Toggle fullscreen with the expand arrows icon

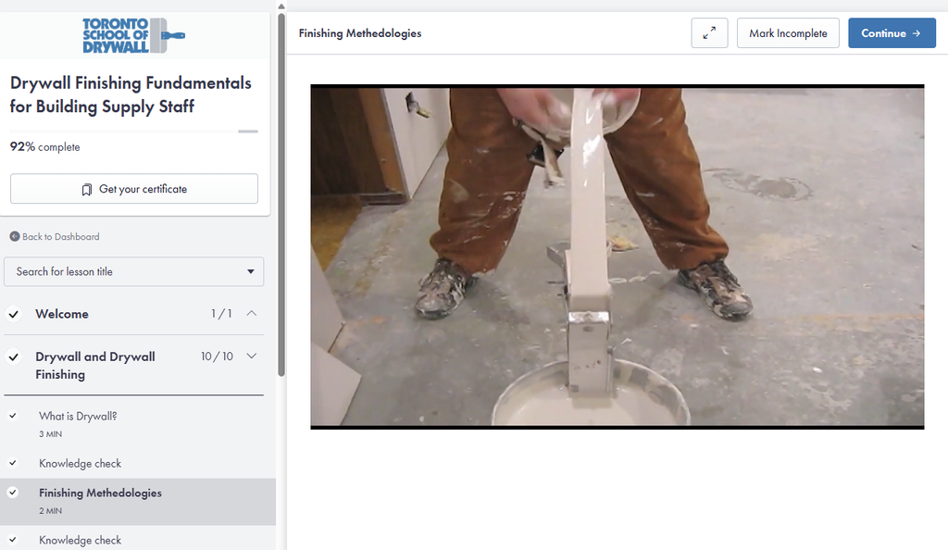click(709, 33)
